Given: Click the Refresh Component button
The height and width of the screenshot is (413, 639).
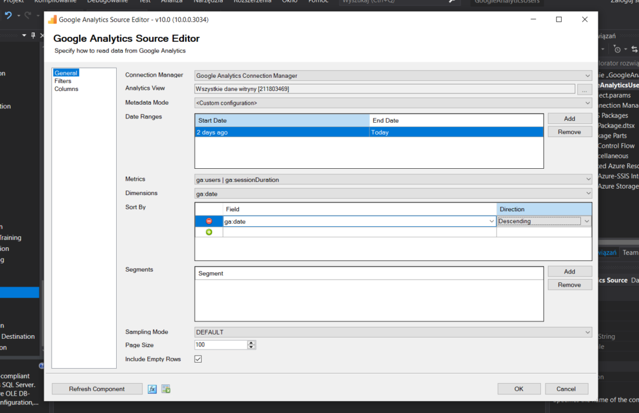Looking at the screenshot, I should coord(97,389).
